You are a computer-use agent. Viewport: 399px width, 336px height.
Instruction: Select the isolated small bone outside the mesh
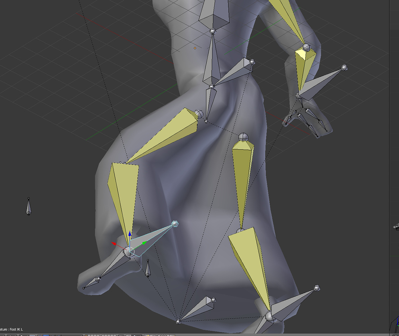[x=29, y=206]
